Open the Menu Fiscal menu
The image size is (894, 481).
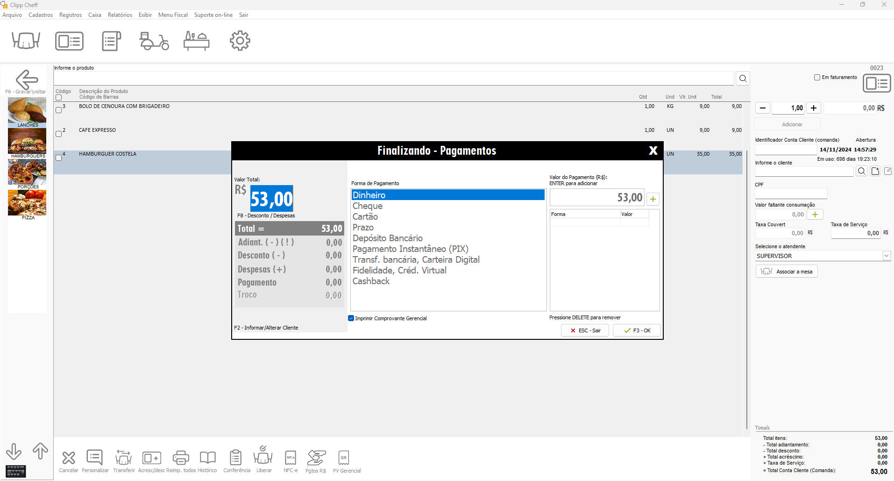pyautogui.click(x=173, y=15)
